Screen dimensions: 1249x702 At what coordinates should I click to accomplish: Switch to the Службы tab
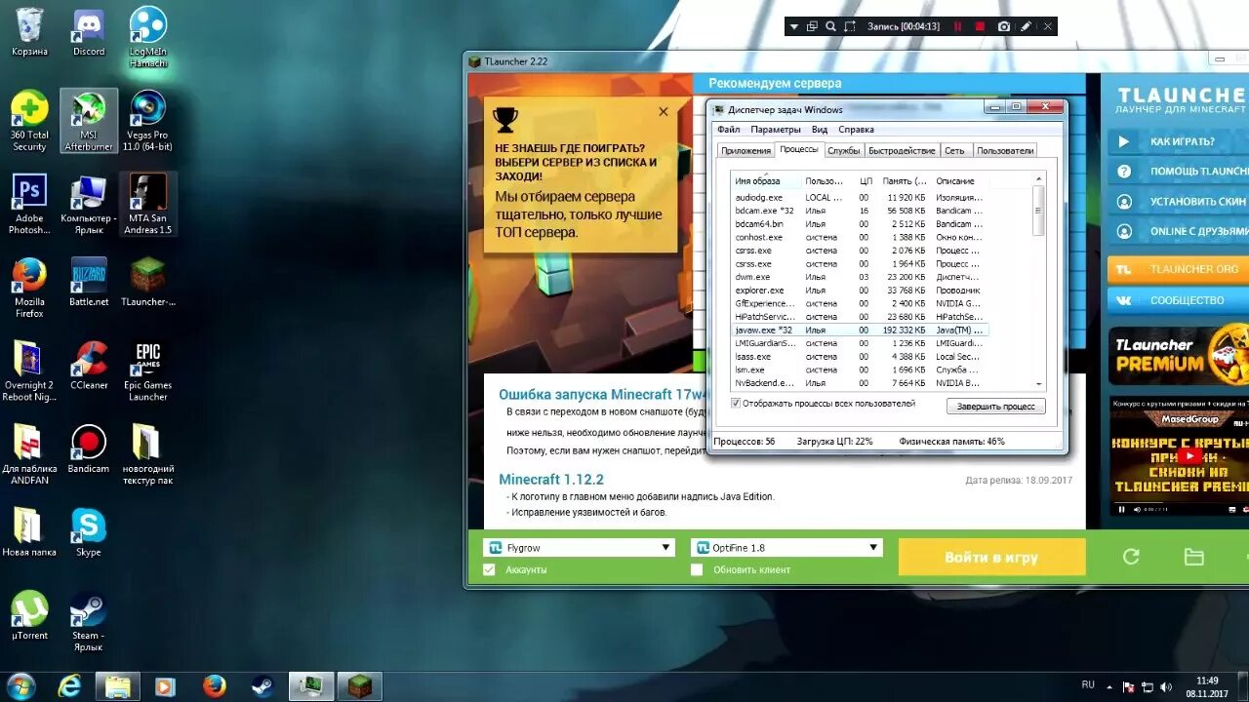843,150
